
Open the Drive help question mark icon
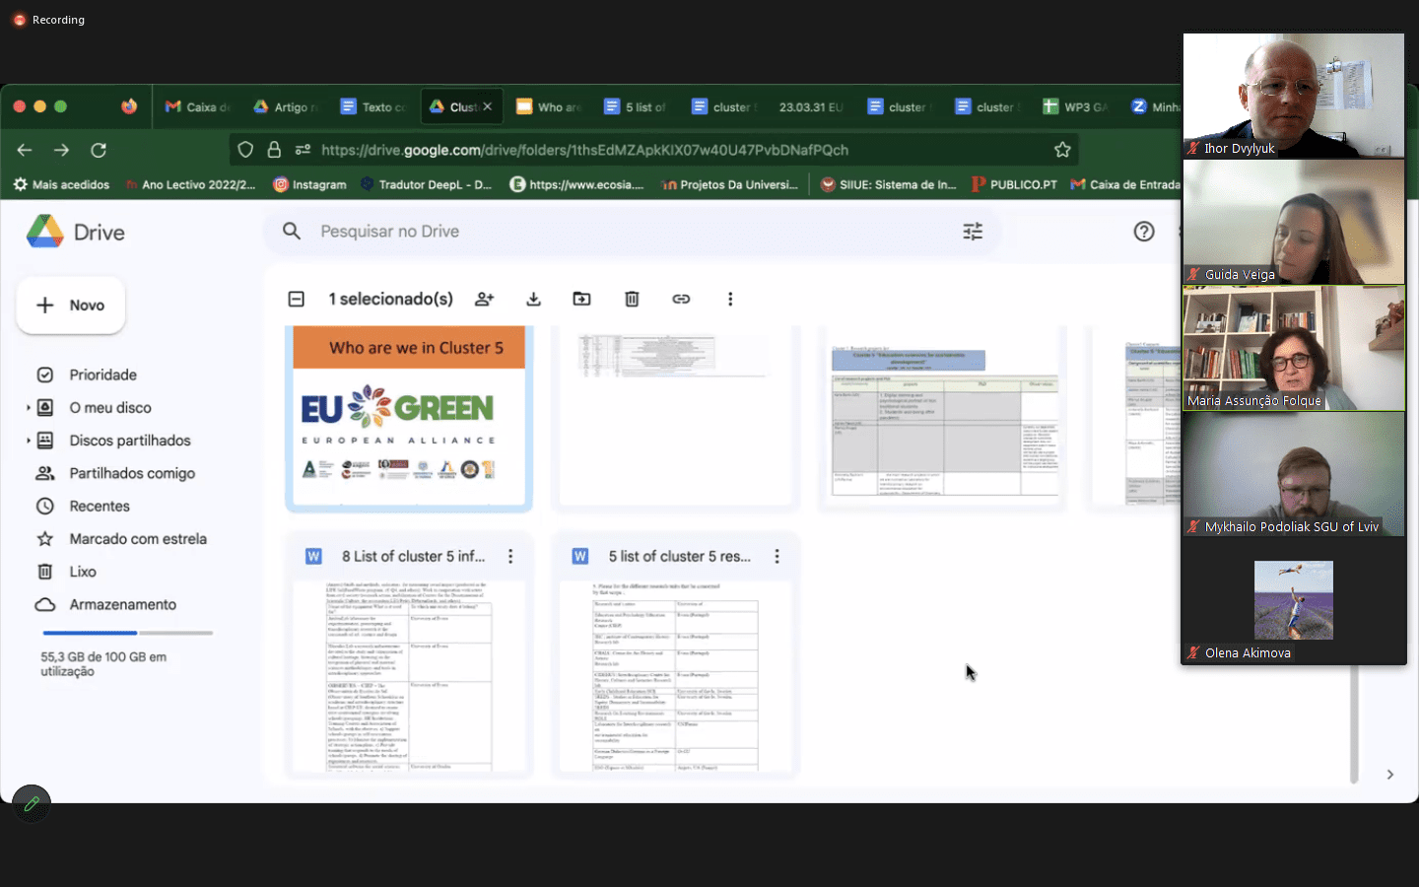tap(1144, 232)
